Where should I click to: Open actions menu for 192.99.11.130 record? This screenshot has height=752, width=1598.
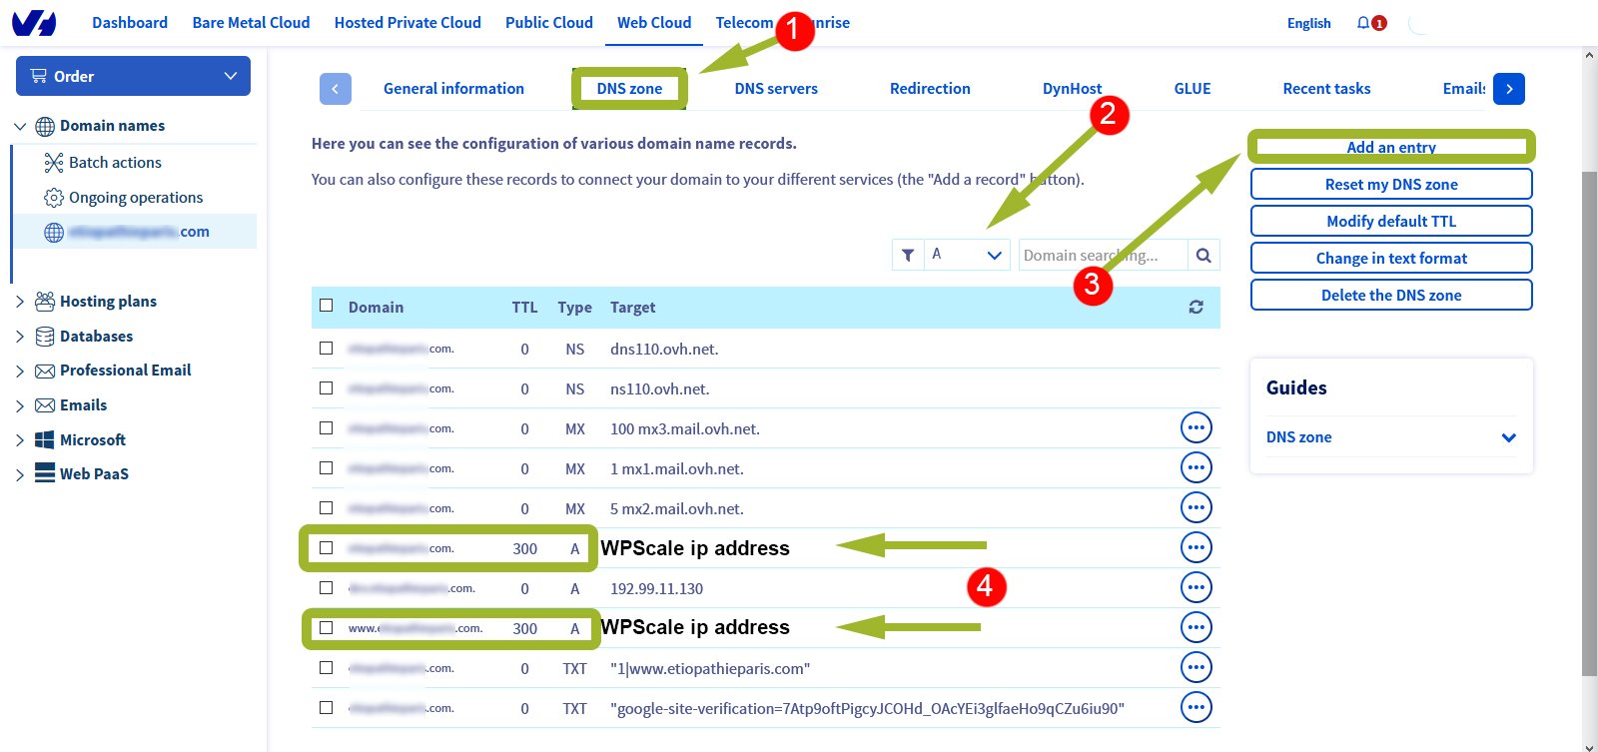[x=1196, y=588]
